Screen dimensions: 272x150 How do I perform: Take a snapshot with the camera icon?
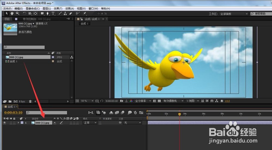[x=122, y=101]
